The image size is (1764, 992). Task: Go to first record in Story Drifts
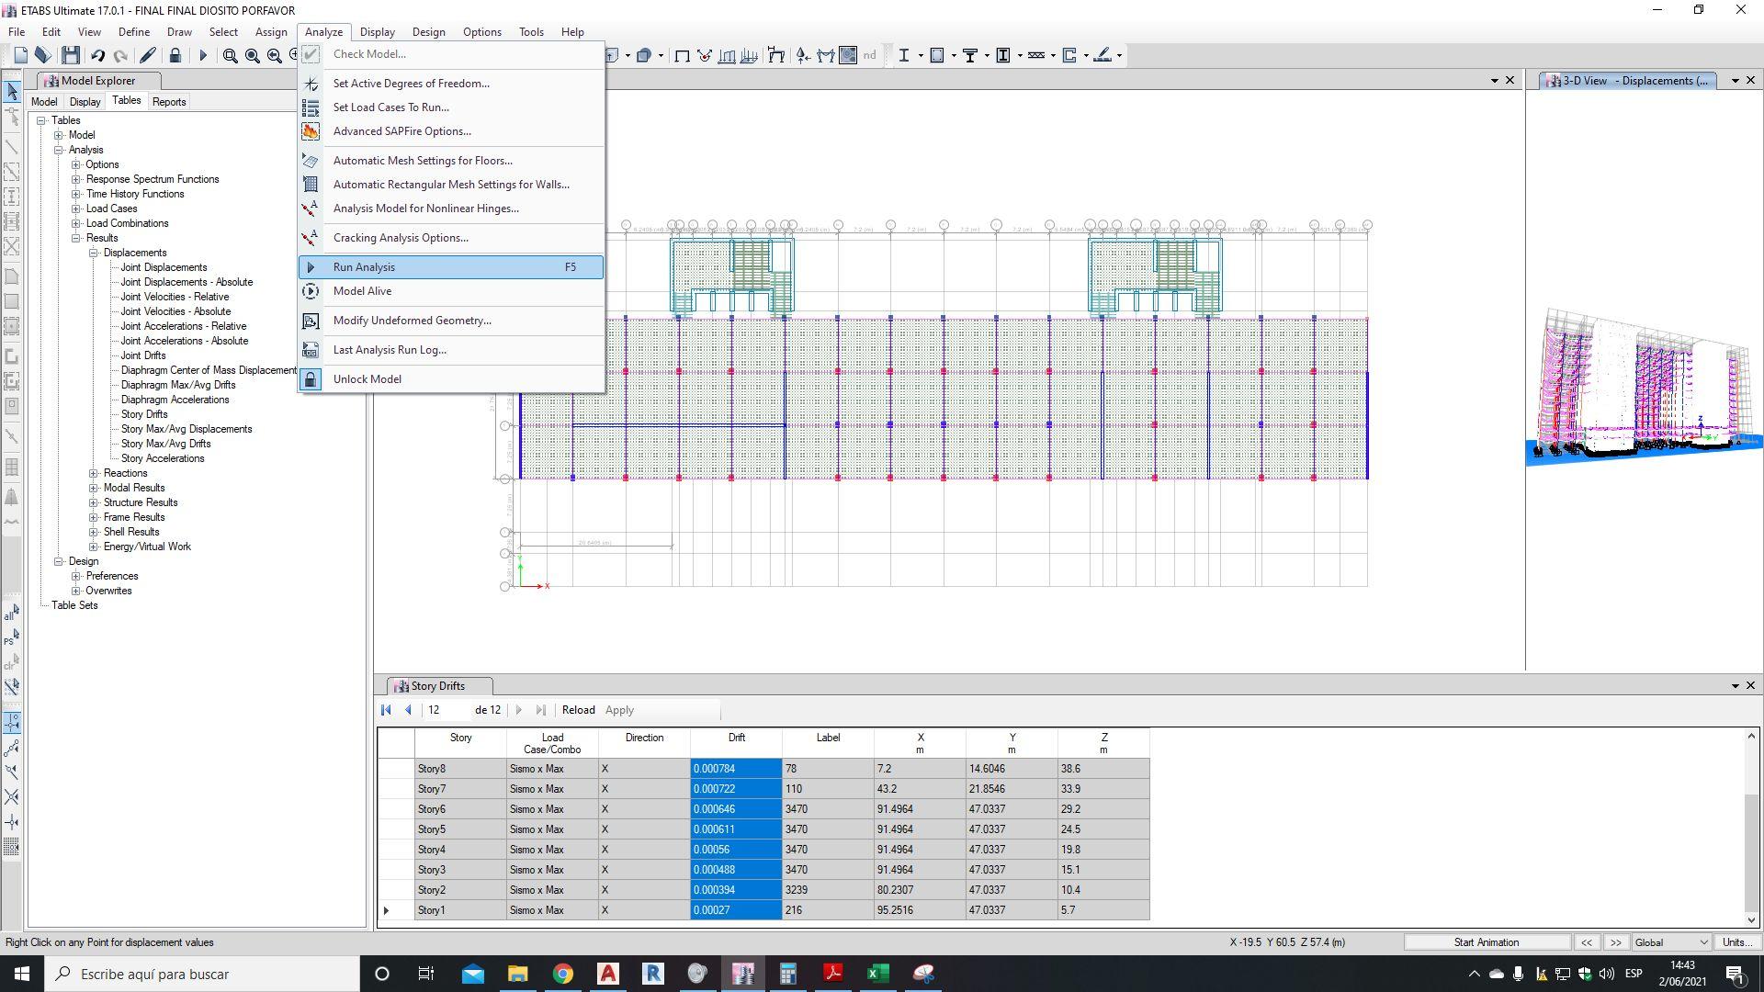tap(386, 710)
